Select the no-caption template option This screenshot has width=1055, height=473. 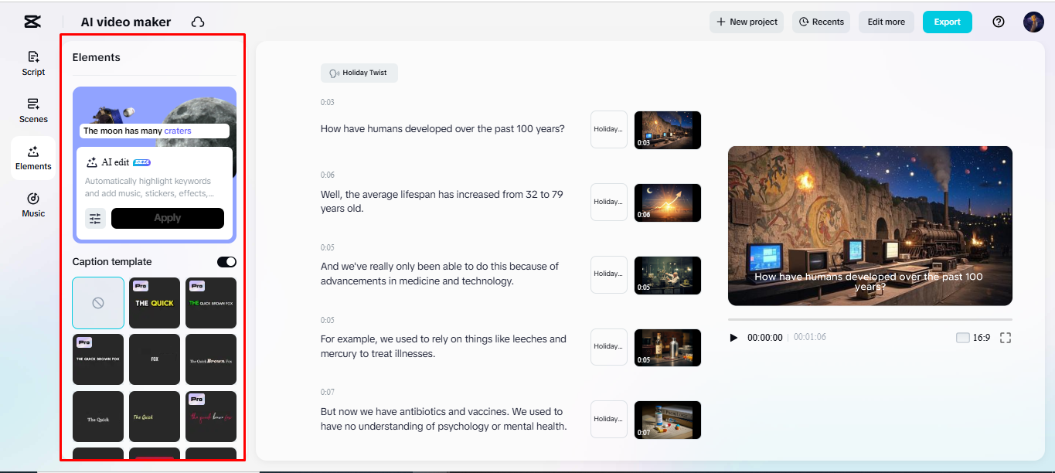click(98, 303)
